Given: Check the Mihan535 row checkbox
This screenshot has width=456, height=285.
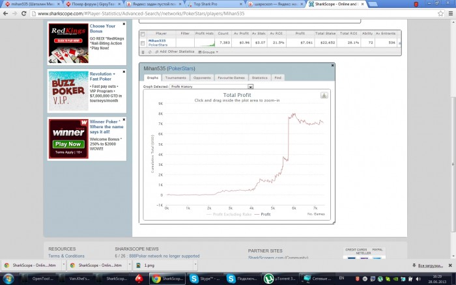Looking at the screenshot, I should pyautogui.click(x=143, y=44).
